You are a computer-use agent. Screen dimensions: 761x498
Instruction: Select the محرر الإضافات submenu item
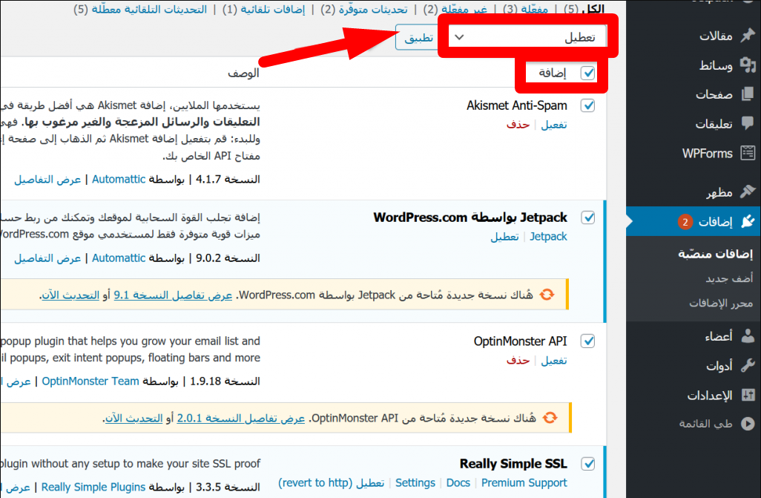click(x=721, y=304)
